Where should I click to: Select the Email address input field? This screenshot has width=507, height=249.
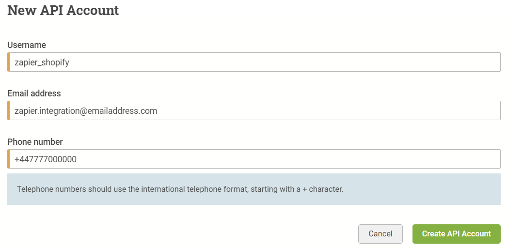click(x=254, y=110)
